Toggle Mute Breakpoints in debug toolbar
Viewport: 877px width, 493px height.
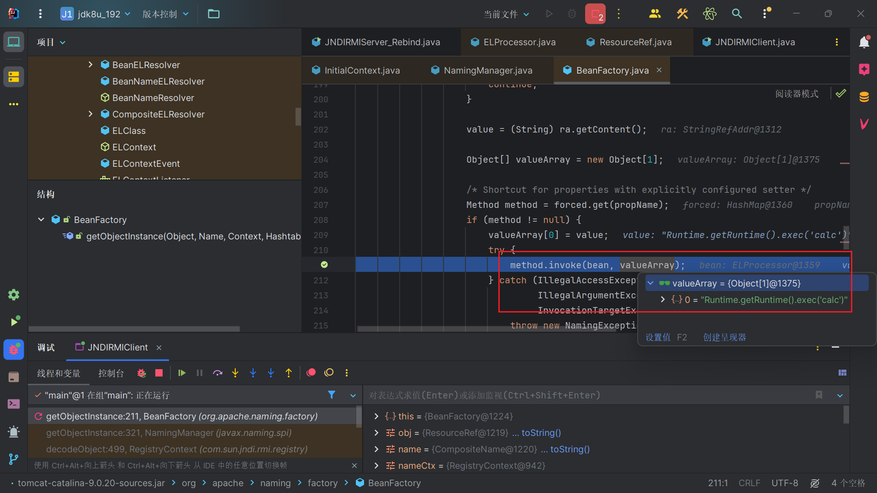pyautogui.click(x=329, y=373)
